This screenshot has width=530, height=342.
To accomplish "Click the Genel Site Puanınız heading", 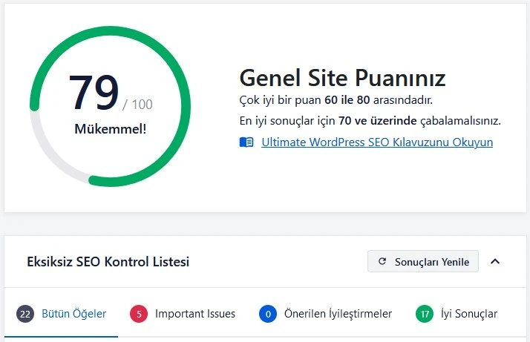I will click(x=342, y=78).
